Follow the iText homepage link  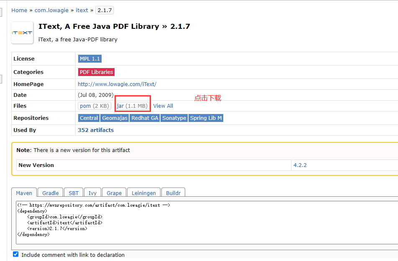pos(117,84)
